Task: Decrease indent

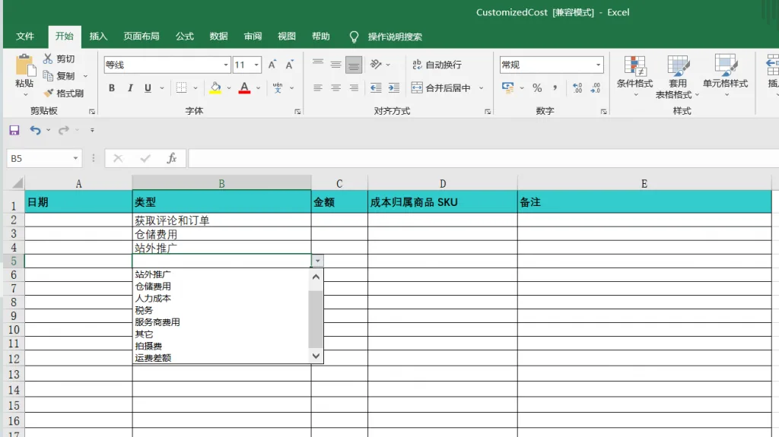Action: pos(376,88)
